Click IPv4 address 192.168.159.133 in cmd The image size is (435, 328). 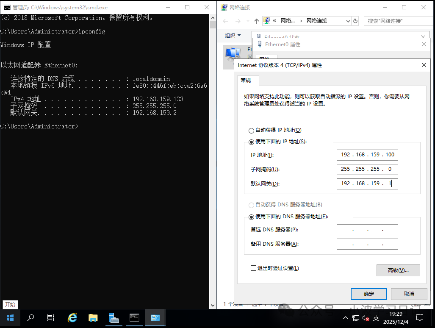click(x=158, y=99)
